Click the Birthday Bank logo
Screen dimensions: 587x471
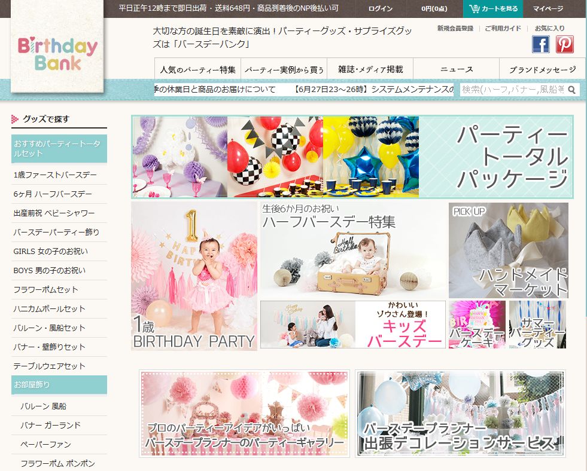tap(57, 54)
